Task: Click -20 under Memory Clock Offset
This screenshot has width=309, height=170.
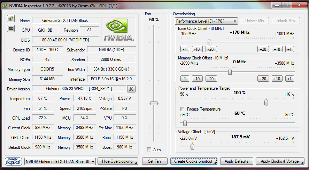Action: (211, 79)
